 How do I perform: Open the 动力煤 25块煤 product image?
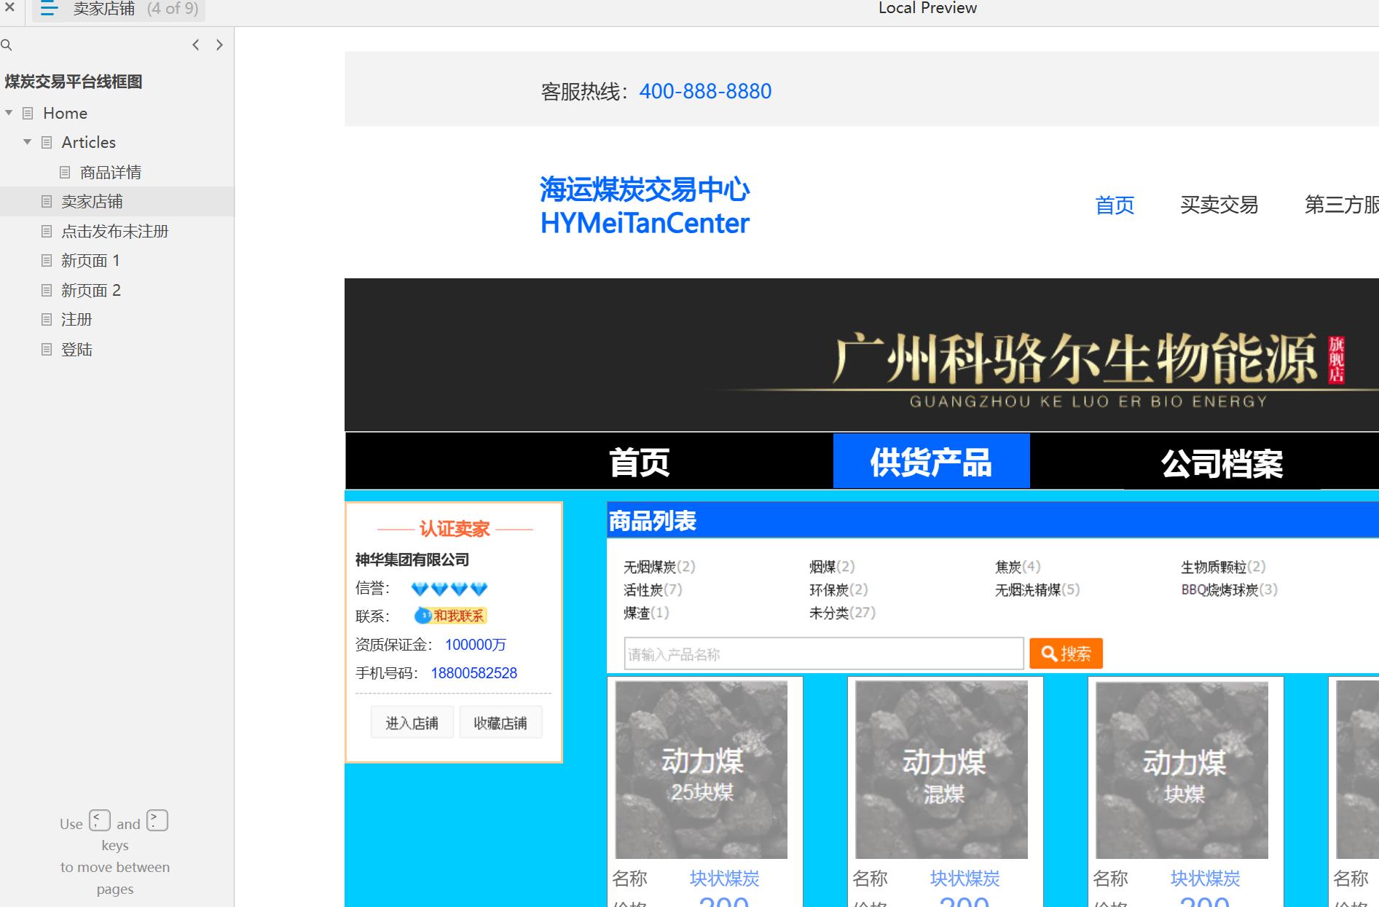(702, 770)
